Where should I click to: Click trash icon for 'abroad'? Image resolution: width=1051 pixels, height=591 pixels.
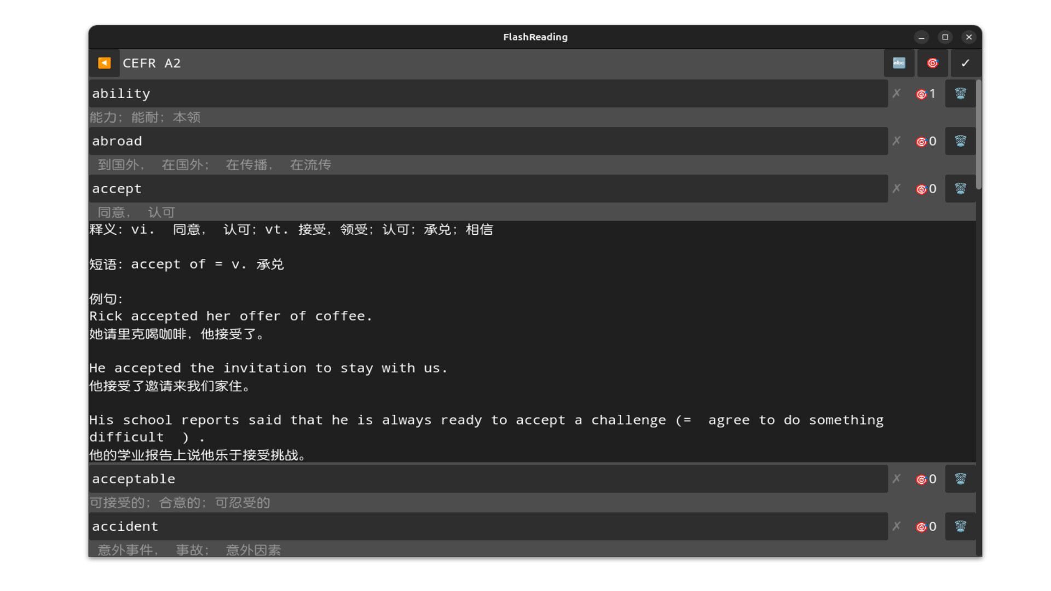click(x=960, y=141)
